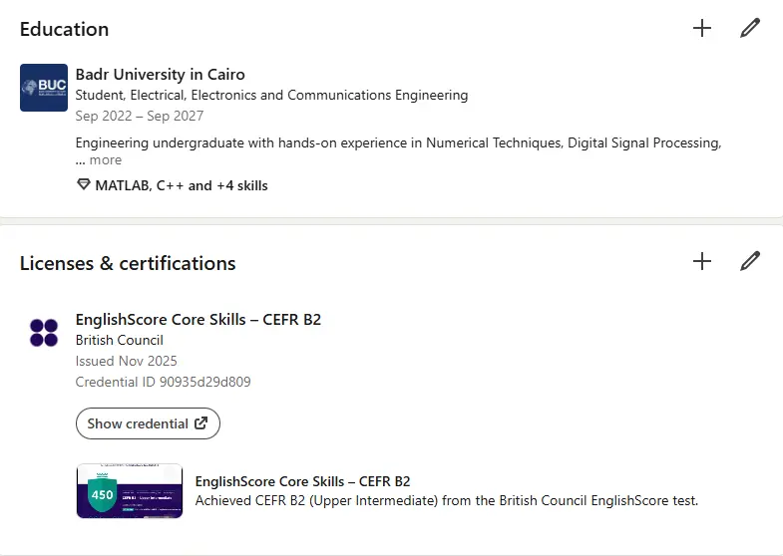Click EnglishScore title beside the certificate thumbnail
Image resolution: width=783 pixels, height=556 pixels.
pos(302,481)
